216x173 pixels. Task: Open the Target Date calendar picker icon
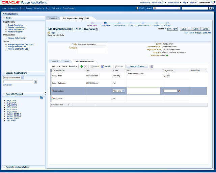179,91
